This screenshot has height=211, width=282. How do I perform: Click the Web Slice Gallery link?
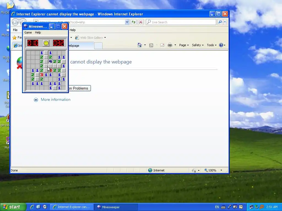click(x=90, y=37)
